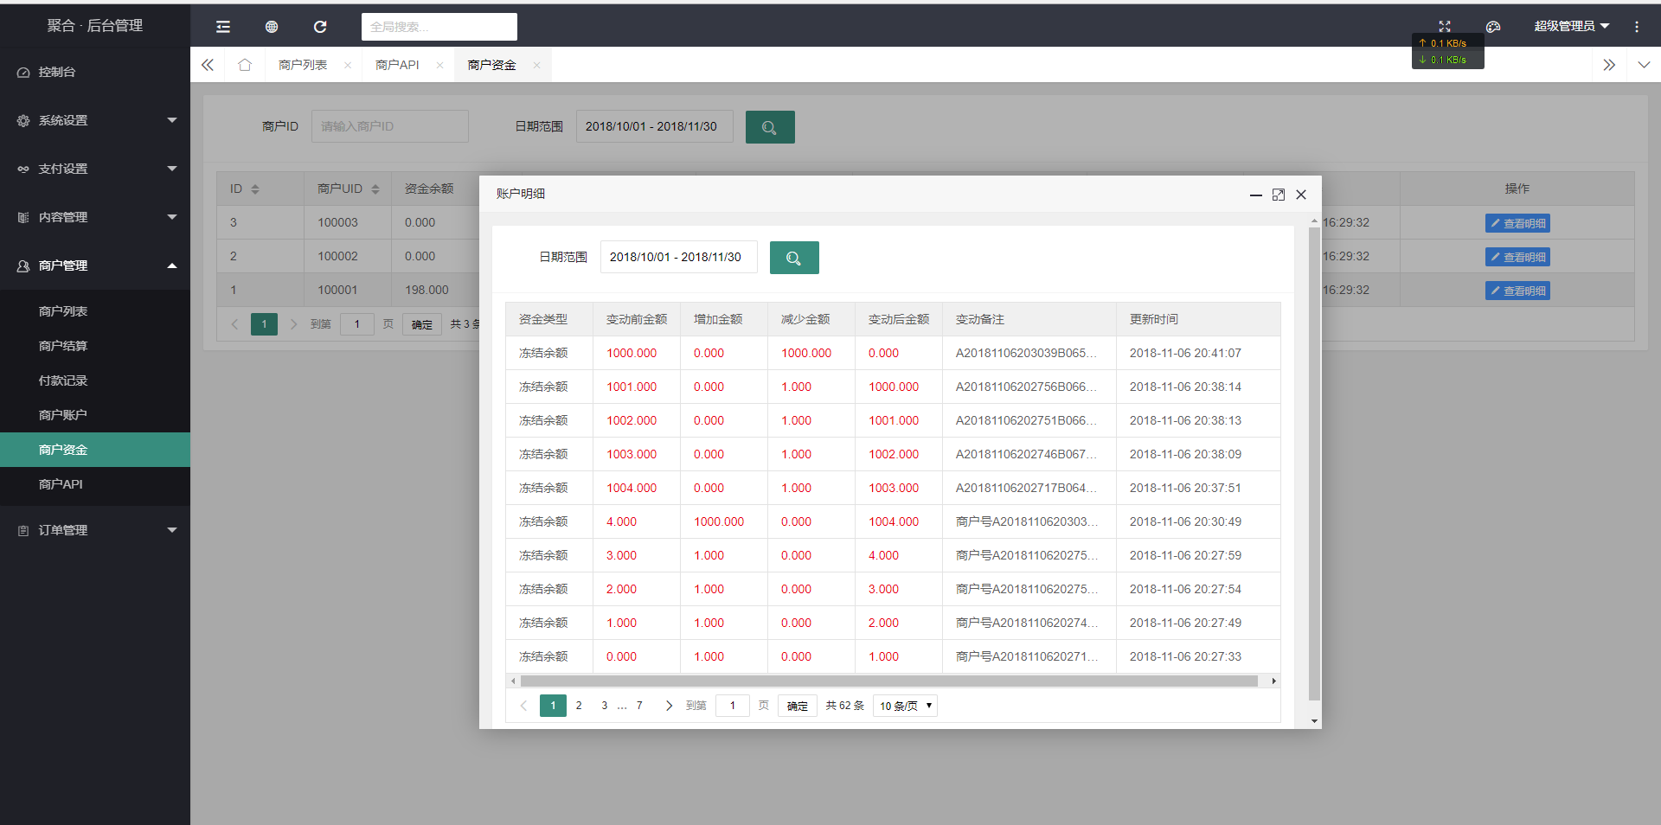
Task: Click search icon in 账户明细 dialog
Action: [793, 258]
